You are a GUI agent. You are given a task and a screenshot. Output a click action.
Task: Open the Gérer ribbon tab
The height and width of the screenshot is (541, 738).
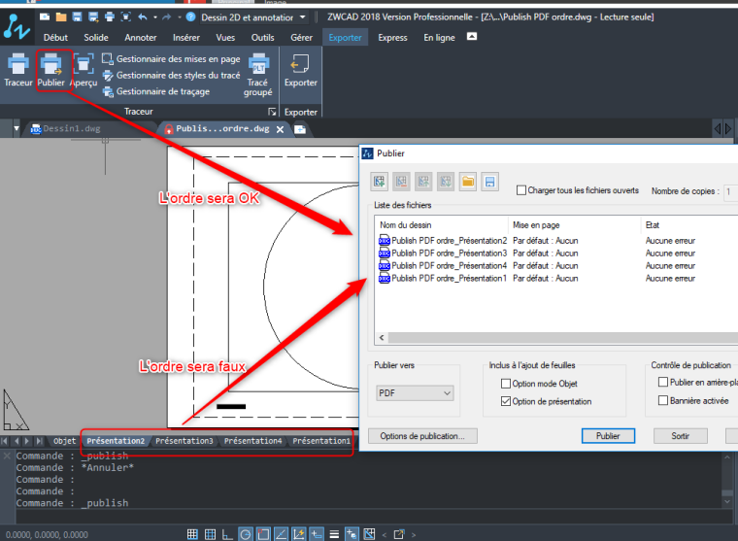tap(301, 38)
